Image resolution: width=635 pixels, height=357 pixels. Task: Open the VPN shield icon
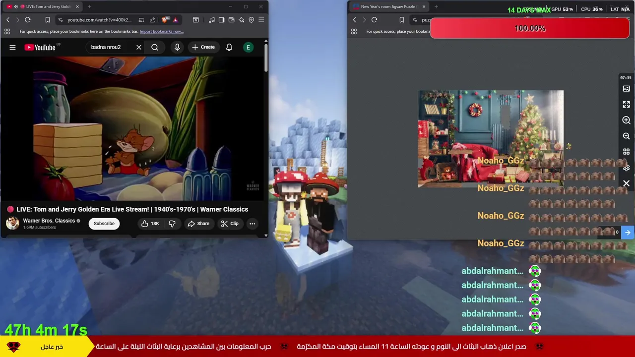pyautogui.click(x=251, y=20)
